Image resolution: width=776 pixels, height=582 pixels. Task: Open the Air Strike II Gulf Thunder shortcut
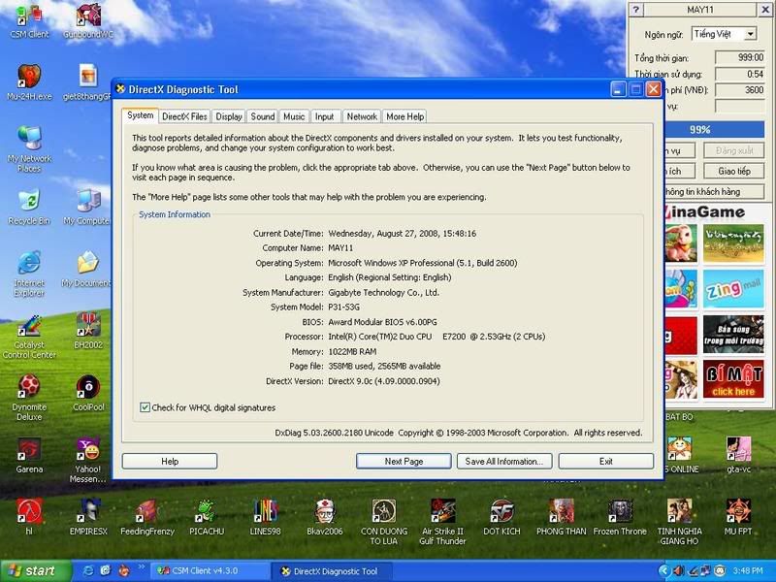point(442,522)
